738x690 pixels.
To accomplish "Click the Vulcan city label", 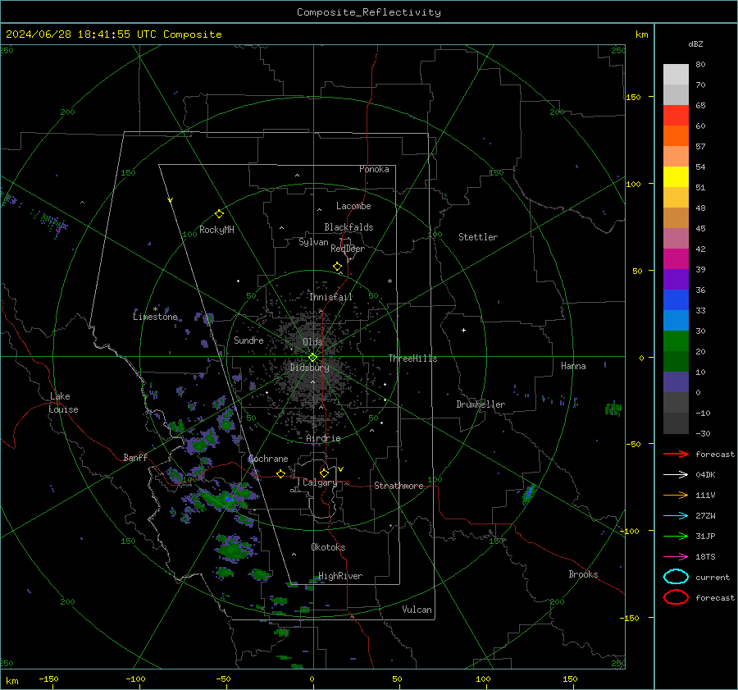I will [x=417, y=610].
